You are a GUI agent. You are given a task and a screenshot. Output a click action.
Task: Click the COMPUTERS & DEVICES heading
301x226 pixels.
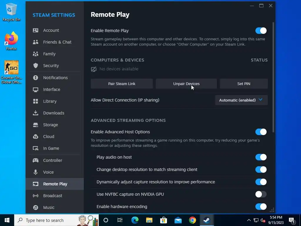pyautogui.click(x=117, y=60)
